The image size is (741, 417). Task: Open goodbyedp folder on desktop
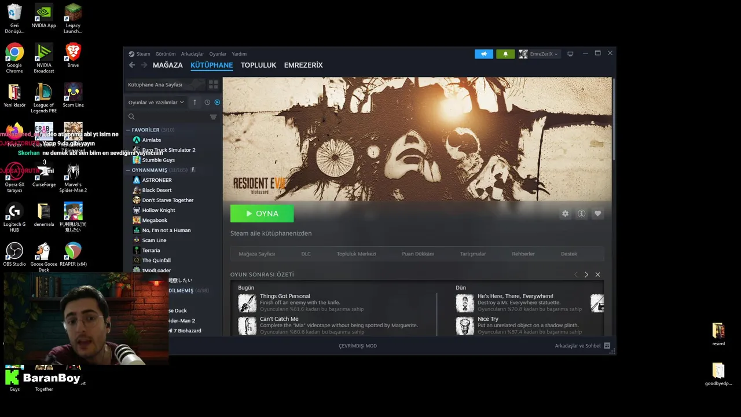tap(718, 374)
